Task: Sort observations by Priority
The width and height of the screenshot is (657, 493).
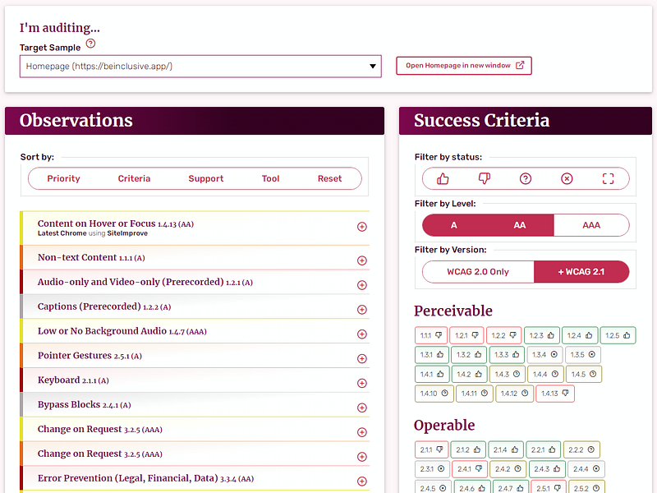Action: click(x=63, y=178)
